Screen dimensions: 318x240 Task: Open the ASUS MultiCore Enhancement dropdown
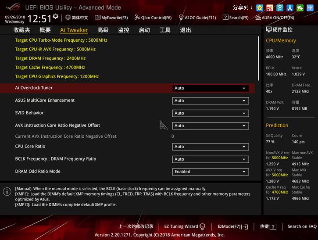point(211,101)
